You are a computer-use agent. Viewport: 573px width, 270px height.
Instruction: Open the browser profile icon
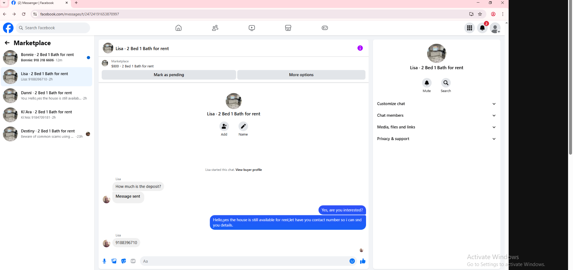point(493,14)
